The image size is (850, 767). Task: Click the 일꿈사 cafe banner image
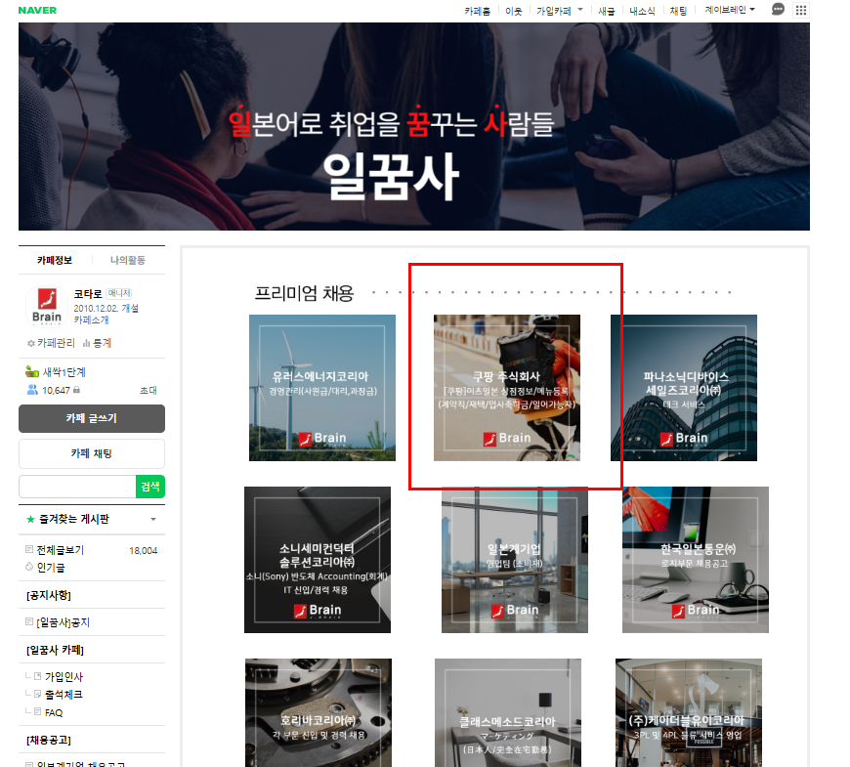[414, 126]
